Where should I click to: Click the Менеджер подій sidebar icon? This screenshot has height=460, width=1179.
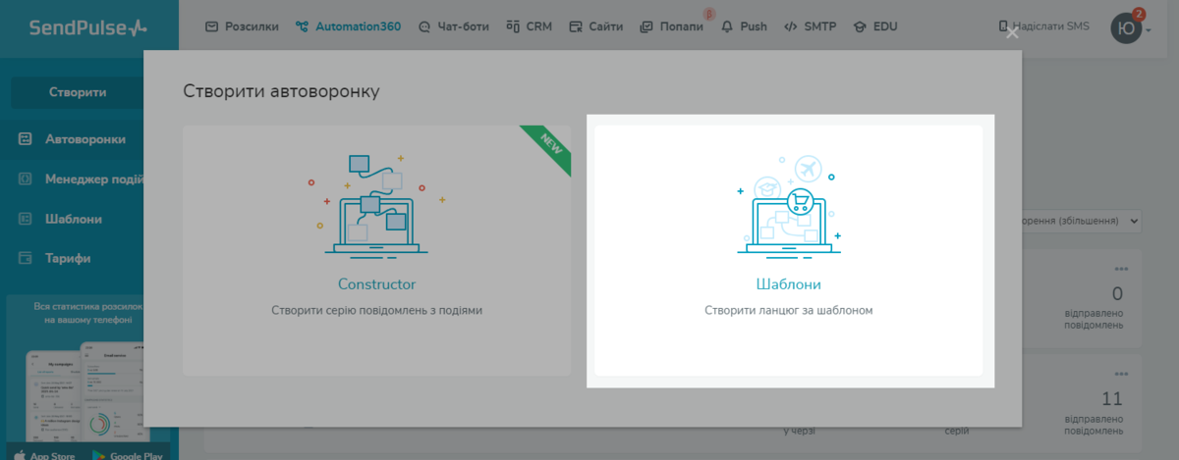27,179
